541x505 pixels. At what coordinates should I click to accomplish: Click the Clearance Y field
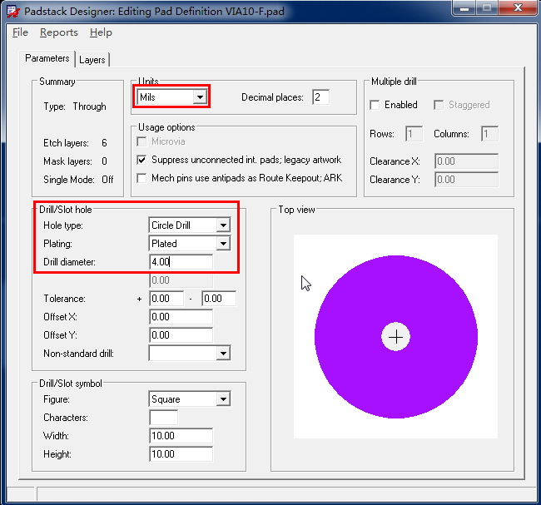tap(466, 180)
